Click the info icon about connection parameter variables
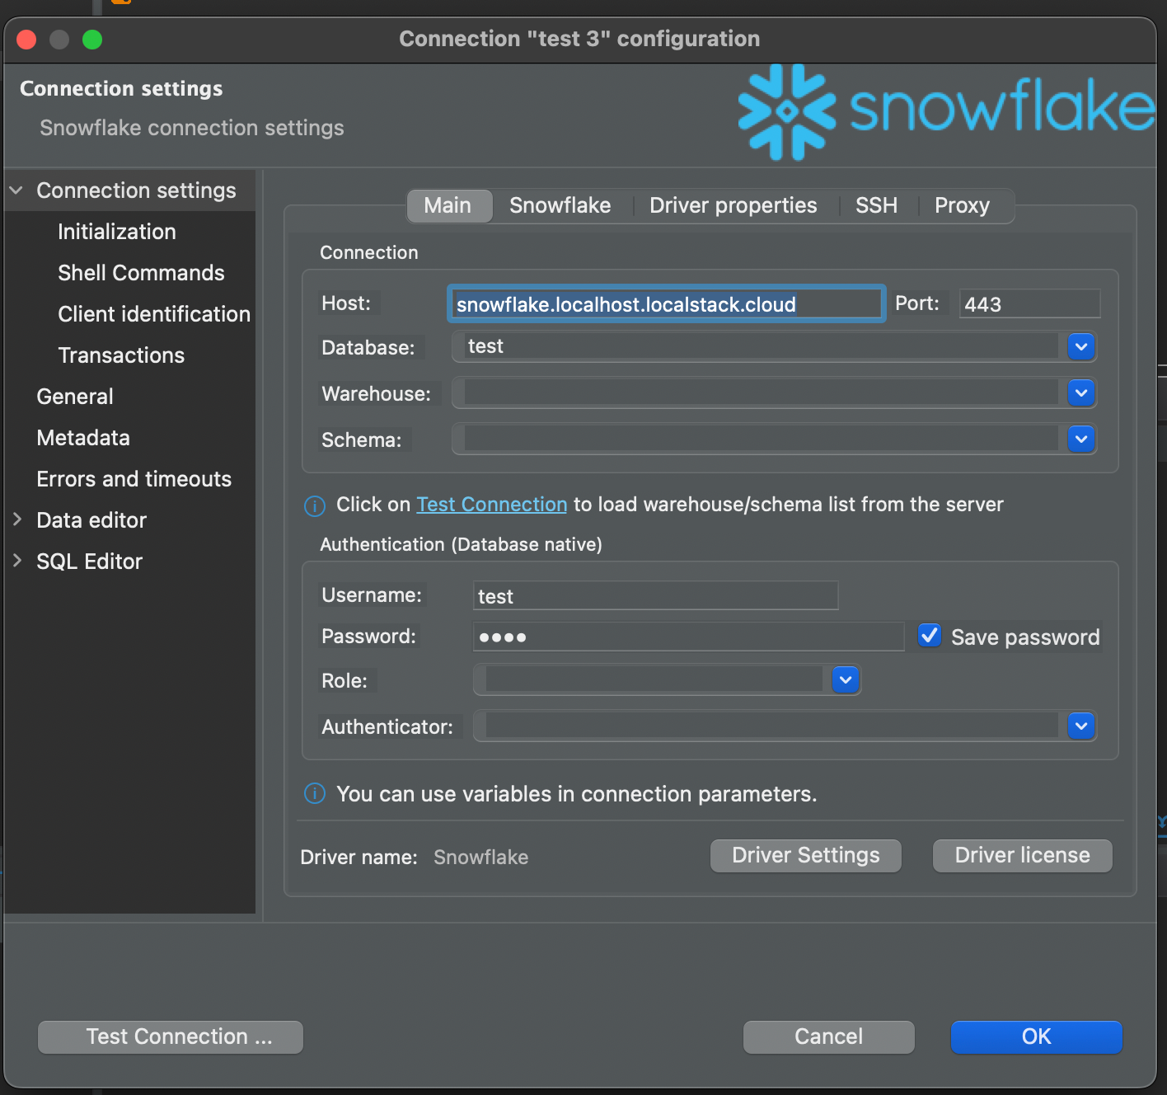This screenshot has width=1167, height=1095. [314, 793]
